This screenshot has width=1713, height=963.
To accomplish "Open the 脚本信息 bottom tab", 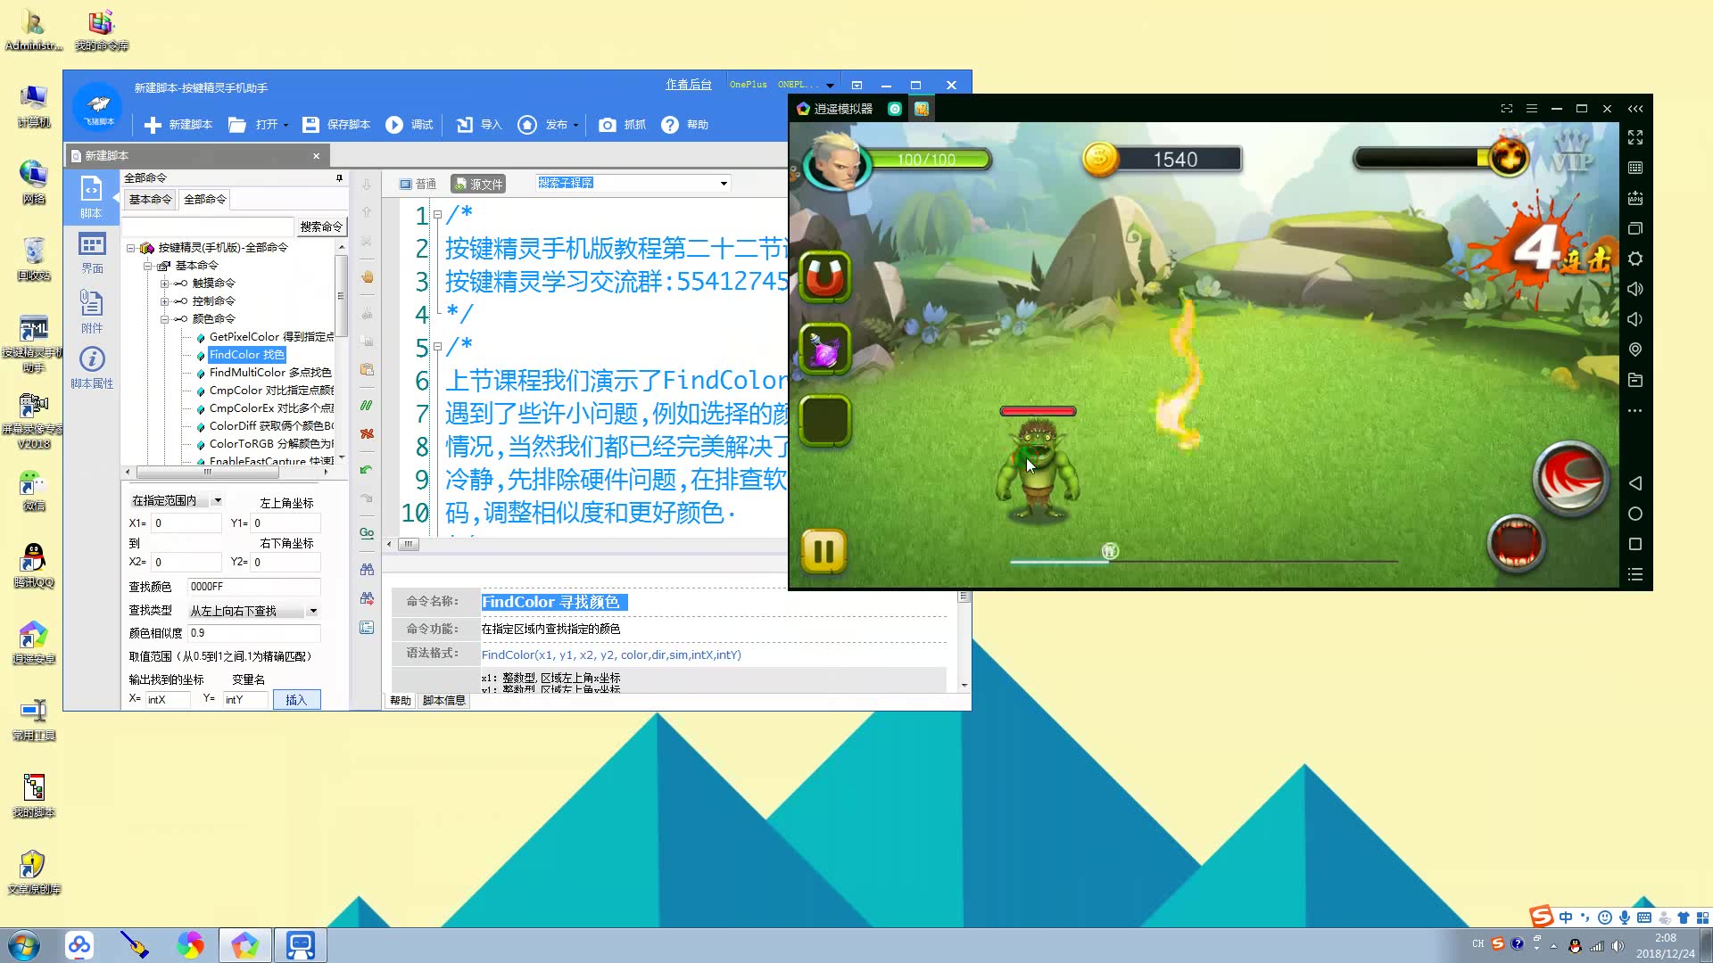I will [x=443, y=701].
